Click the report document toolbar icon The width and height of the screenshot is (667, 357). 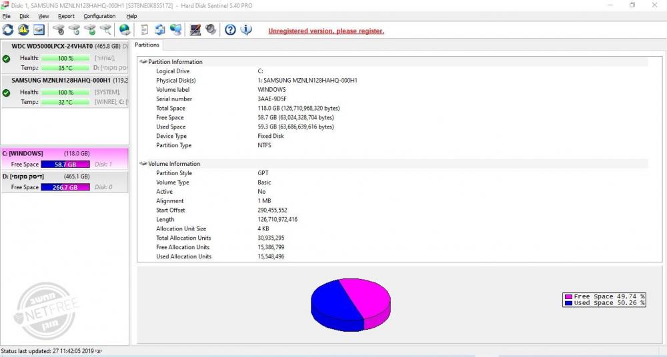point(145,30)
